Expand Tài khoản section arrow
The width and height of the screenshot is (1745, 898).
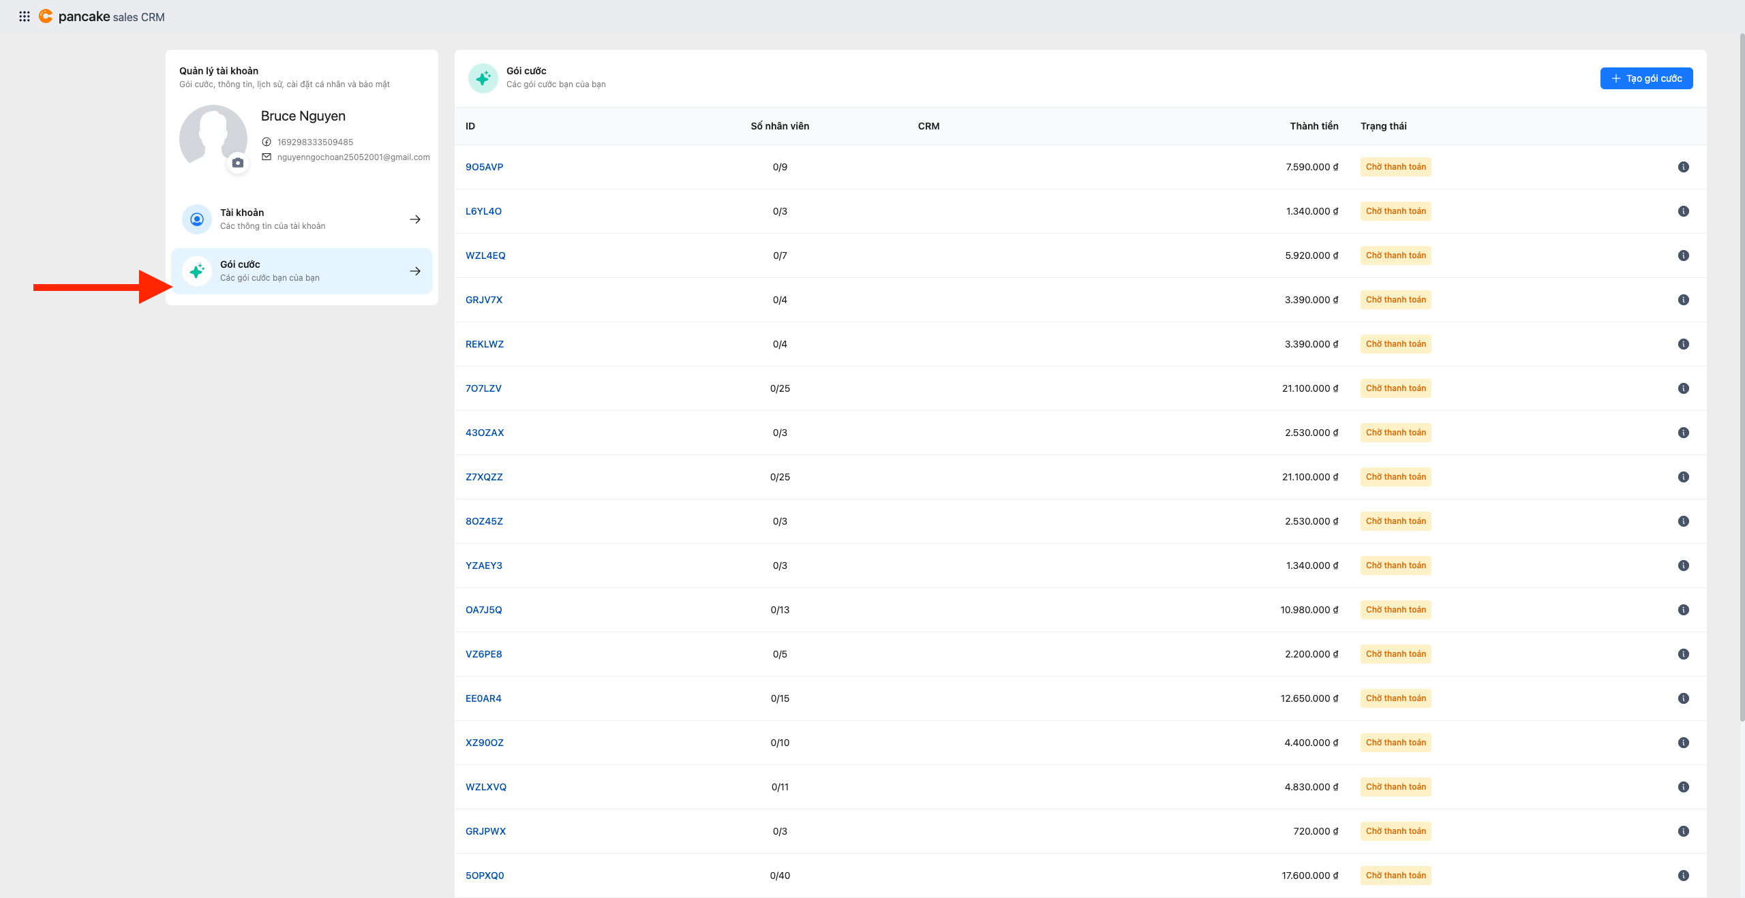coord(414,219)
